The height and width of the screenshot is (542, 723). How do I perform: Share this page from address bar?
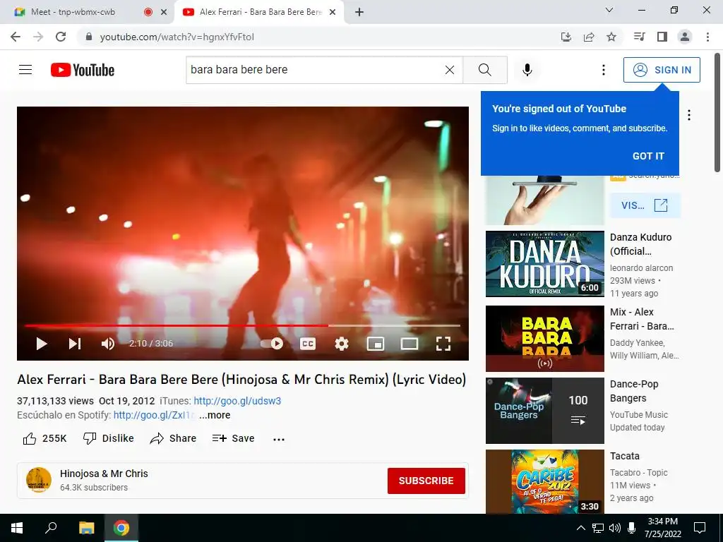(x=589, y=37)
